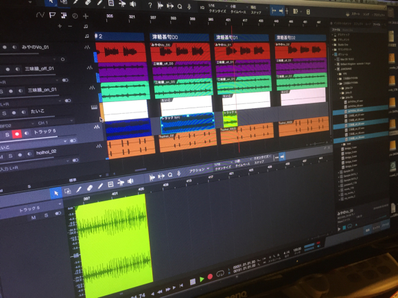This screenshot has height=298, width=398.
Task: Select the Arrow tool in editor toolbar
Action: (56, 193)
